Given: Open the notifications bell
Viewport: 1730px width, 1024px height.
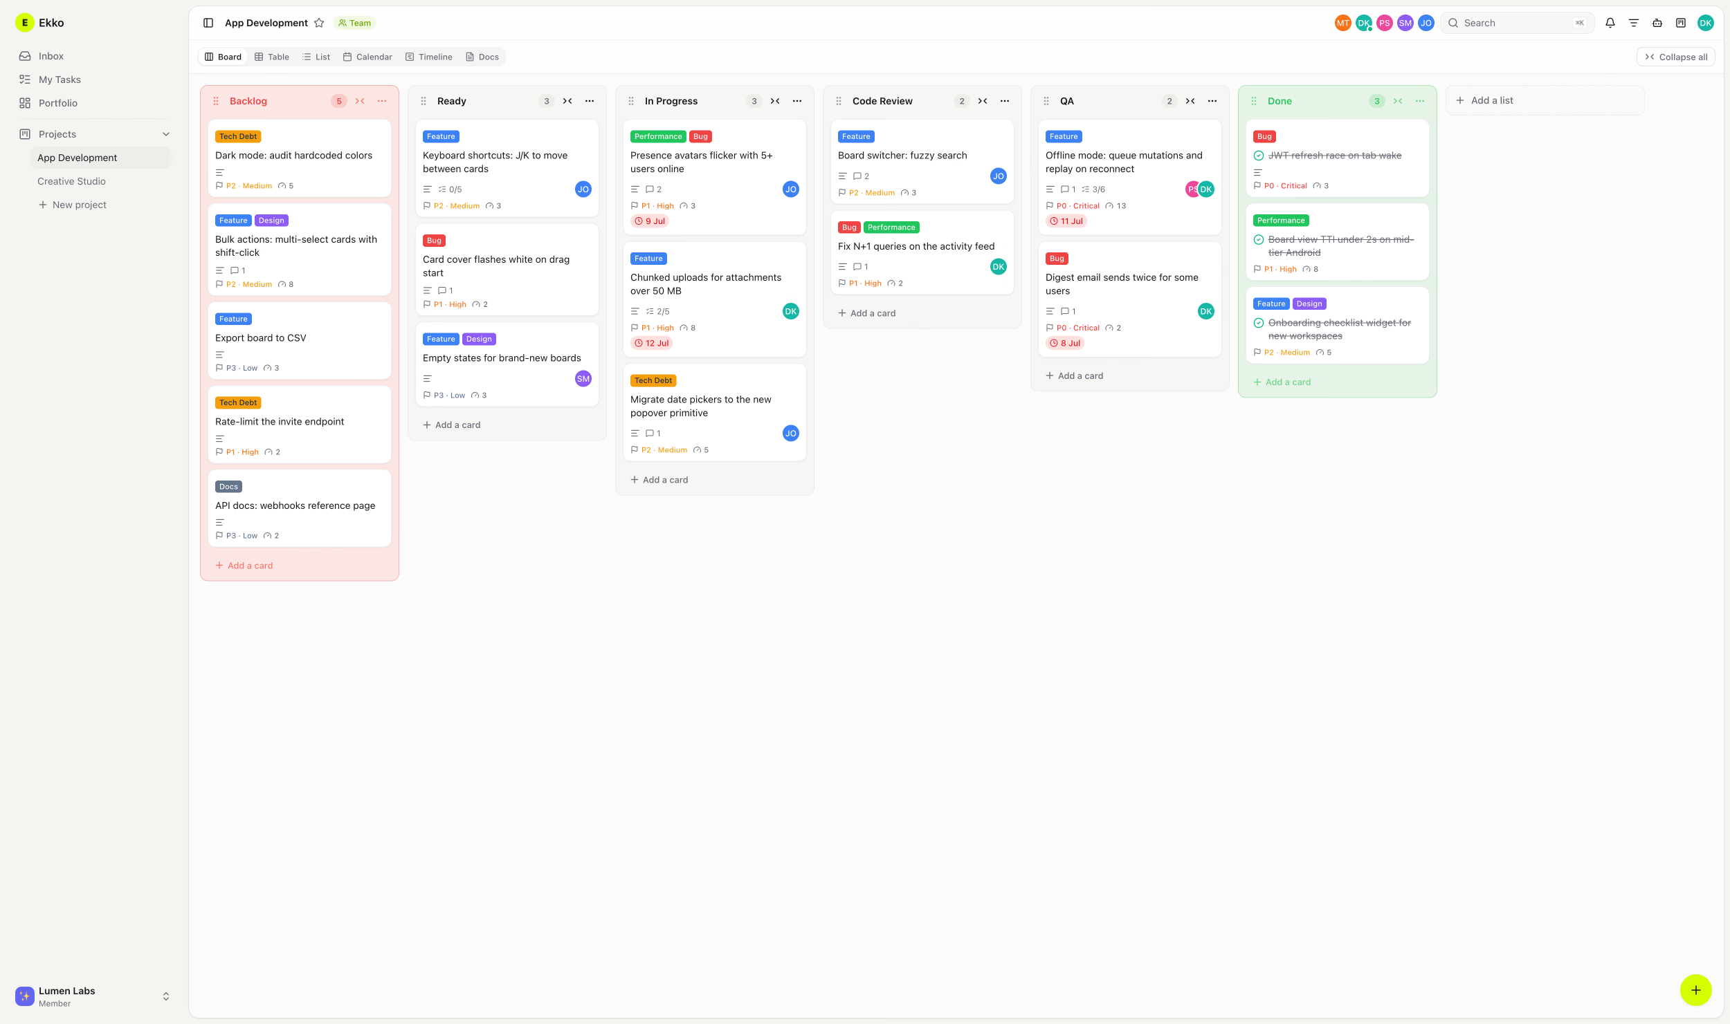Looking at the screenshot, I should 1610,23.
